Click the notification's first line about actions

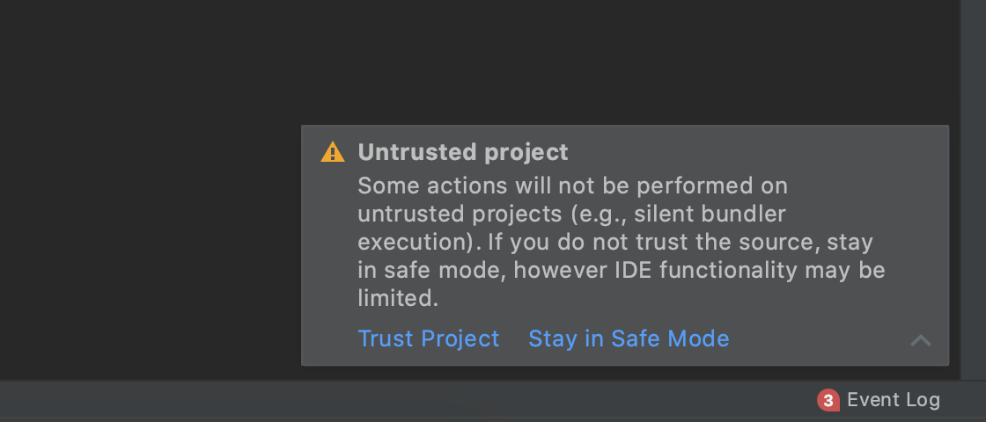click(573, 186)
